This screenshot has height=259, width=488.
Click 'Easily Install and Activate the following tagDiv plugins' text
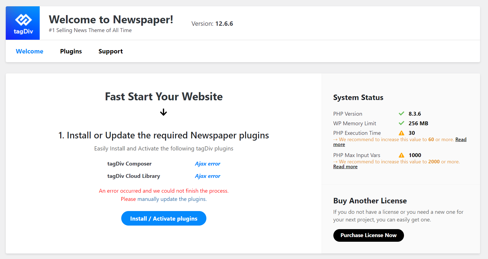pyautogui.click(x=164, y=149)
